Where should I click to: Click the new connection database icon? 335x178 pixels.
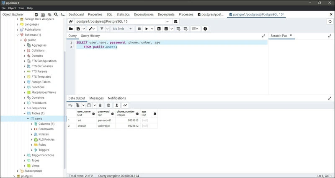[x=175, y=21]
